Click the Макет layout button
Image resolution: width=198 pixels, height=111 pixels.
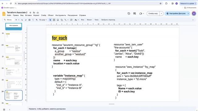(89, 20)
